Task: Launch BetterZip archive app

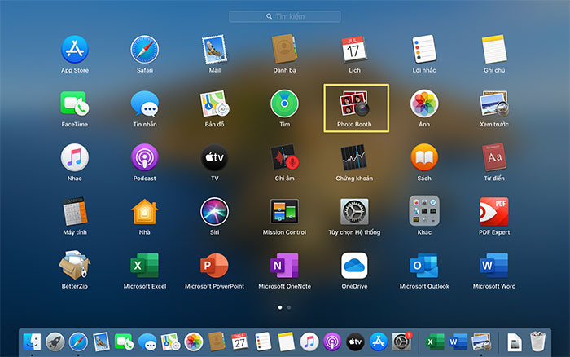Action: point(74,266)
